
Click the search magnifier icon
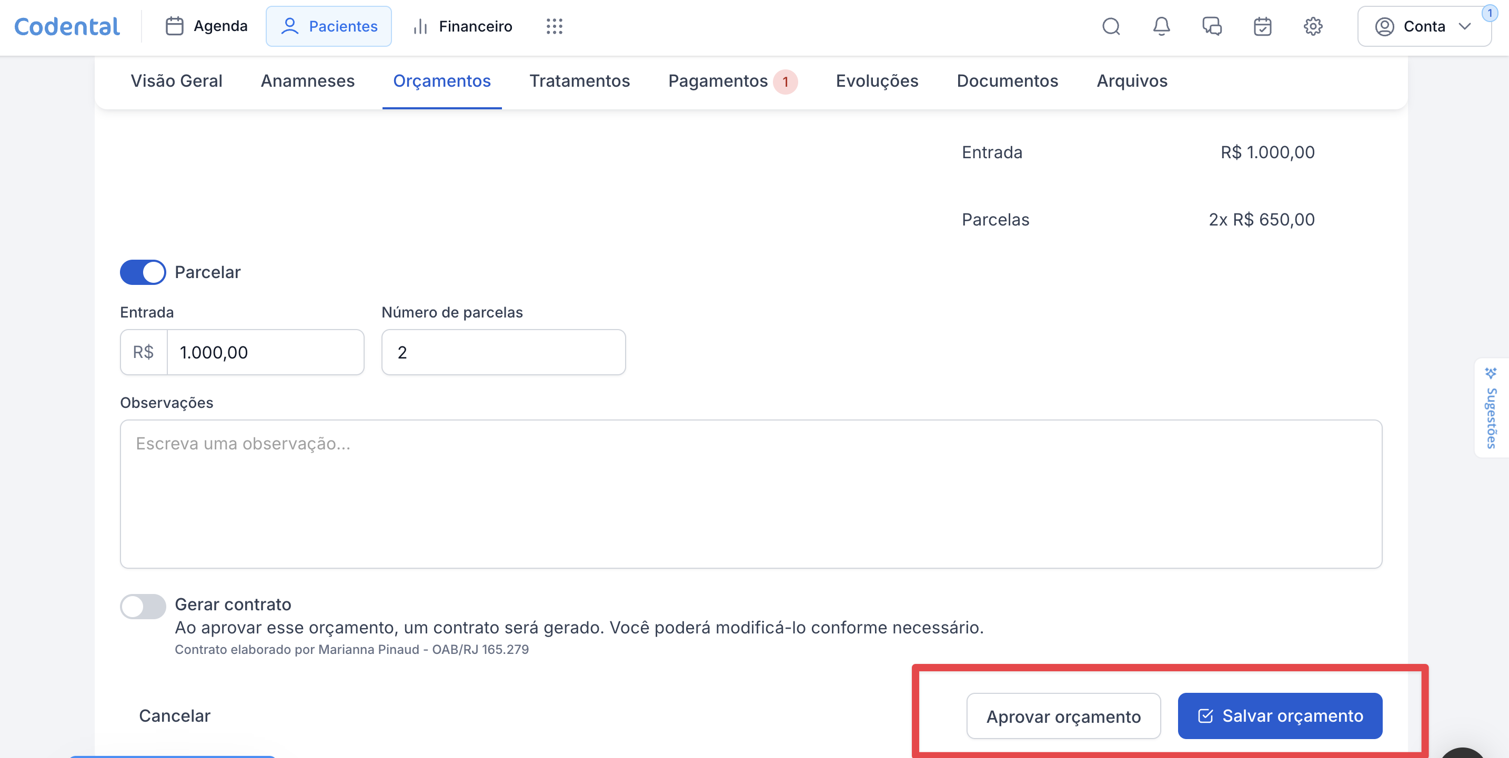click(1111, 26)
